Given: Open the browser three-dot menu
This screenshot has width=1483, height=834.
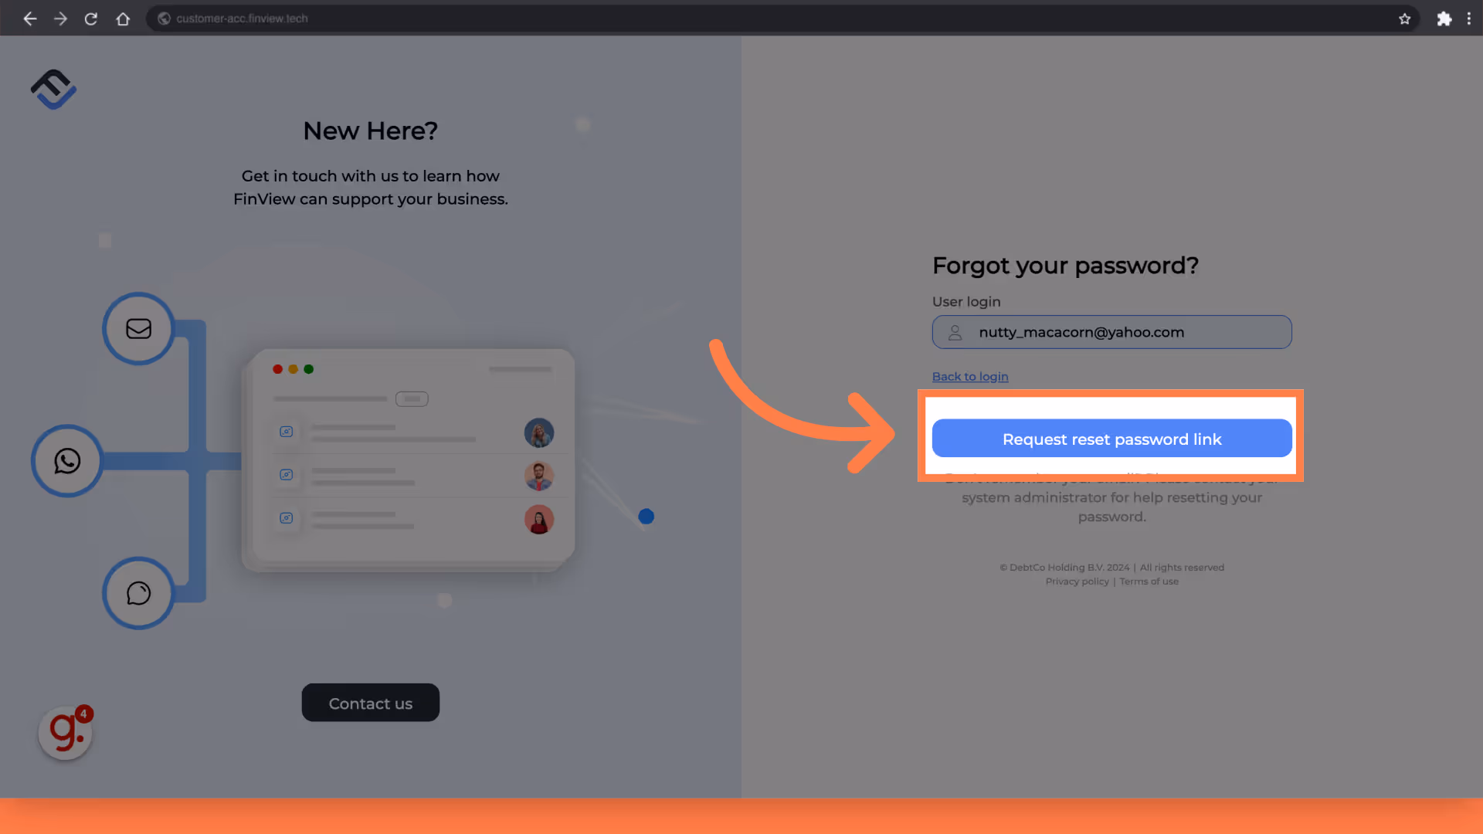Looking at the screenshot, I should (1468, 19).
